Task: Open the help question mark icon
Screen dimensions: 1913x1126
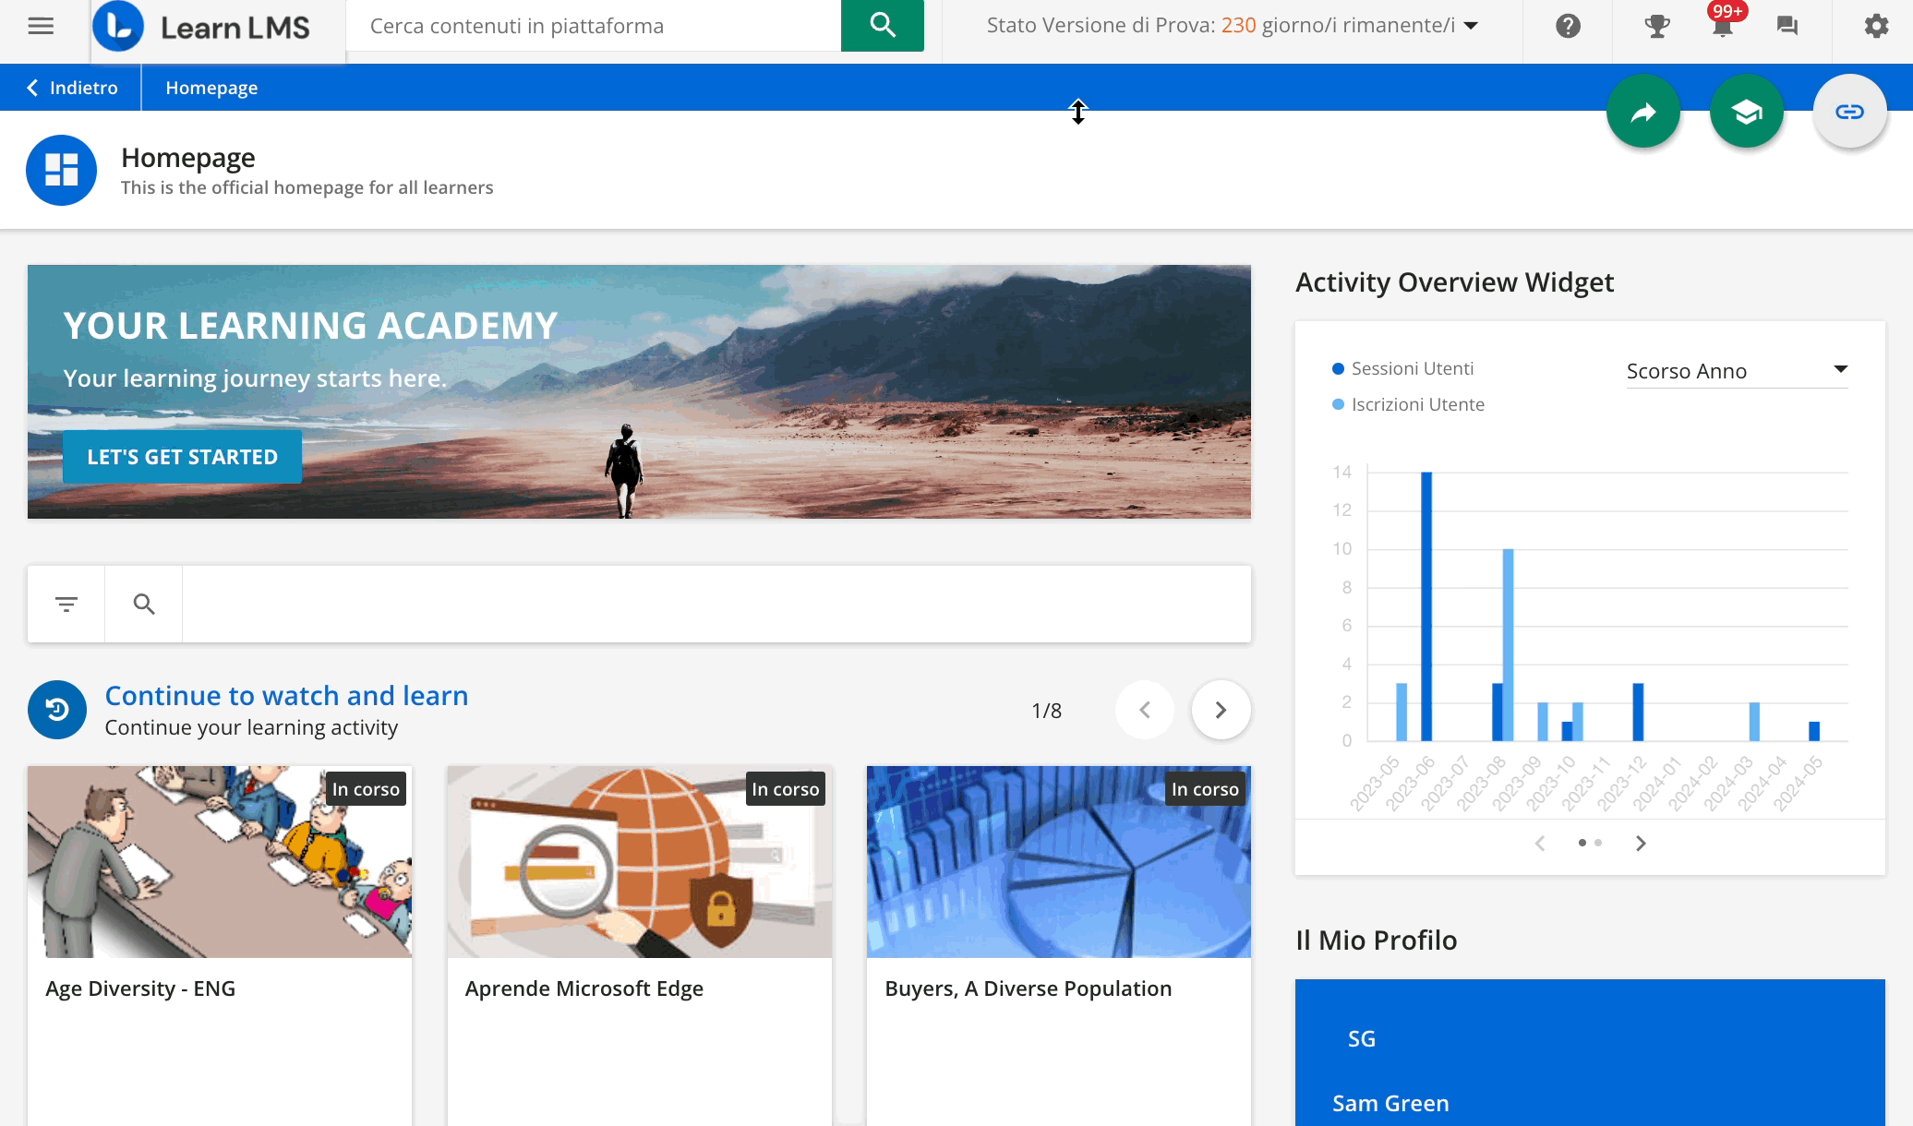Action: 1568,26
